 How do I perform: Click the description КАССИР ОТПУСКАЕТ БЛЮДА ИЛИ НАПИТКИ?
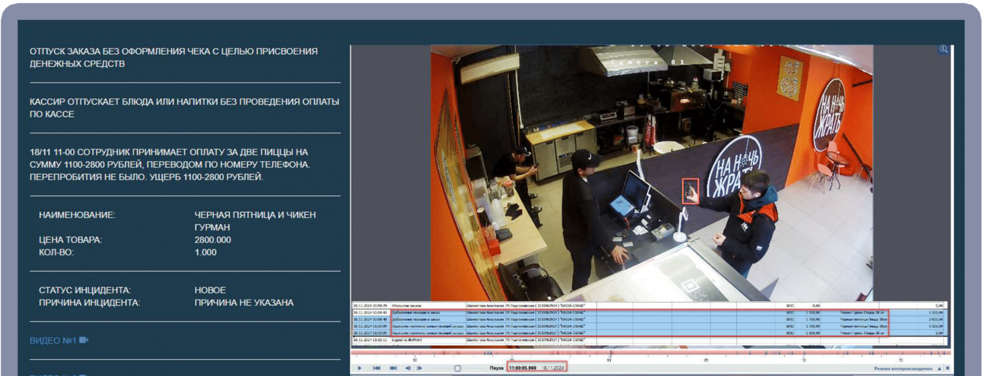click(x=184, y=107)
